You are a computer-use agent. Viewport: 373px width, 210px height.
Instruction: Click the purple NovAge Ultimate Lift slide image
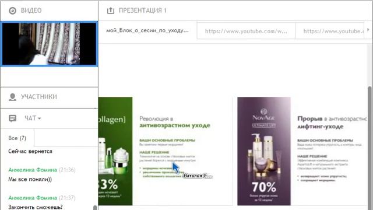[x=264, y=151]
